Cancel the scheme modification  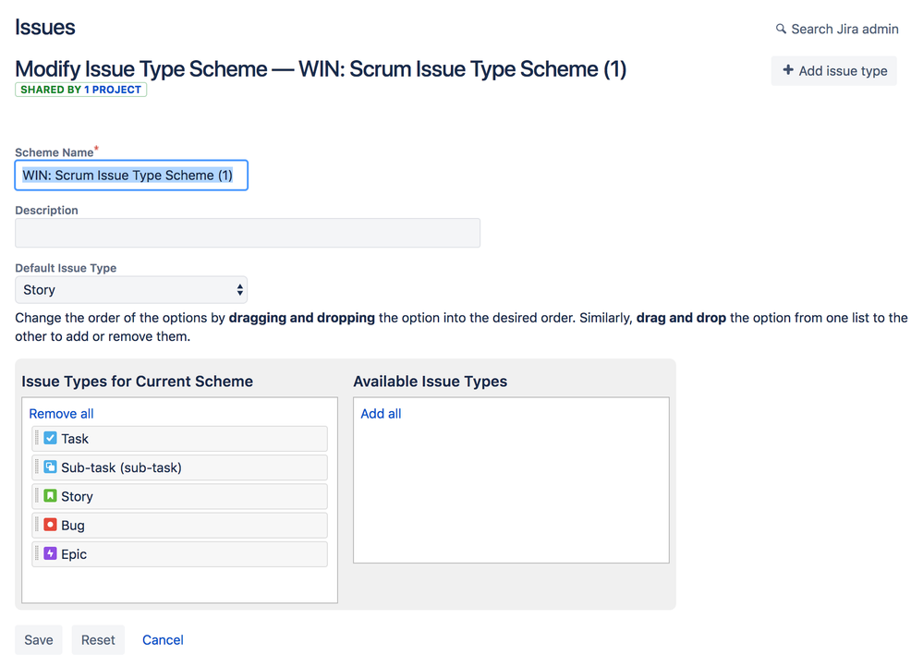pos(163,640)
